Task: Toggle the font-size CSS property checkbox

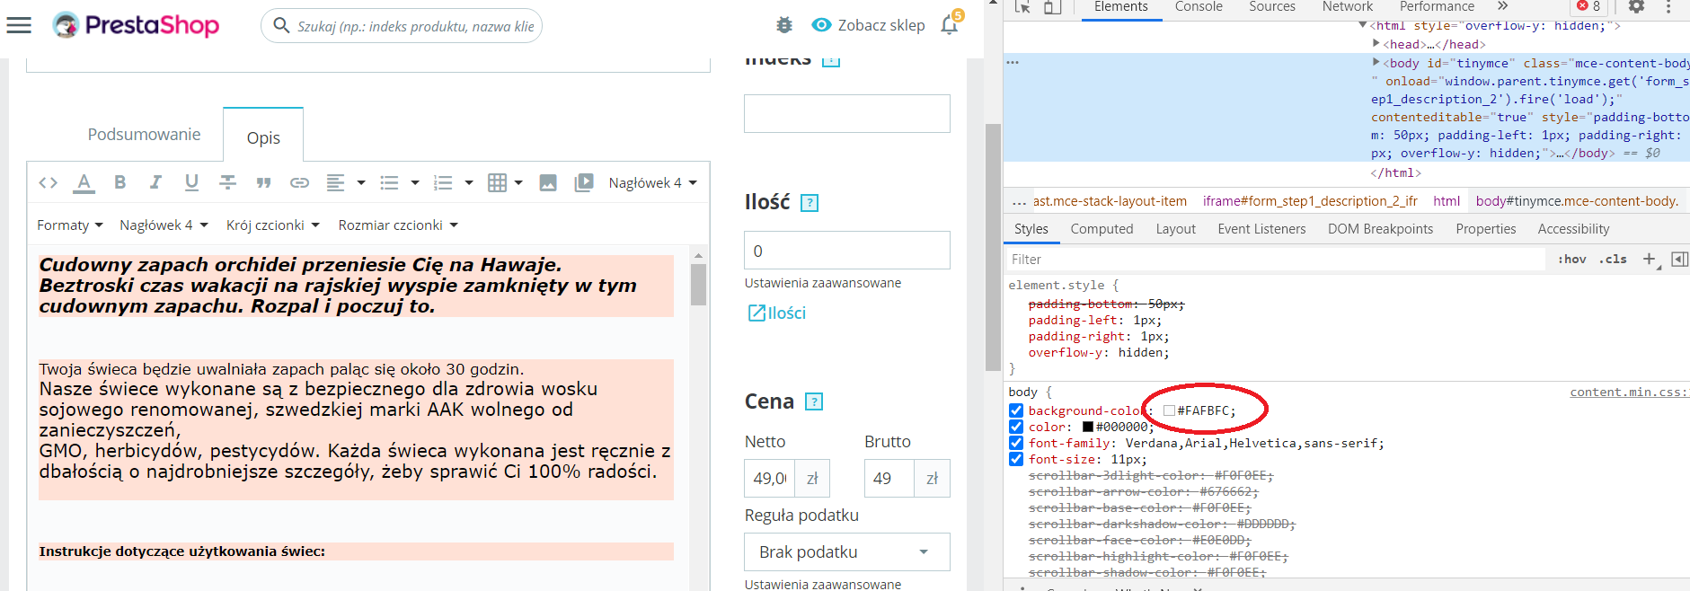Action: (1016, 459)
